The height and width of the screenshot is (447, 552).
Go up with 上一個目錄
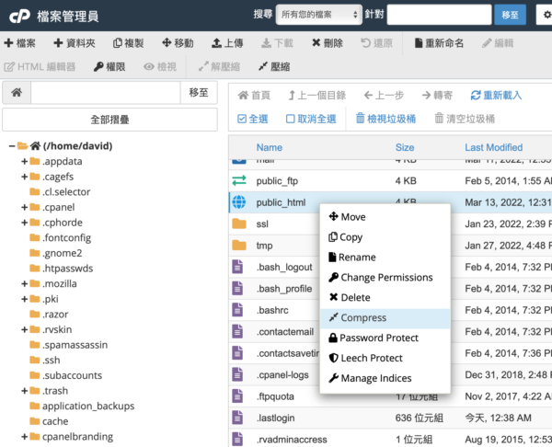(316, 95)
